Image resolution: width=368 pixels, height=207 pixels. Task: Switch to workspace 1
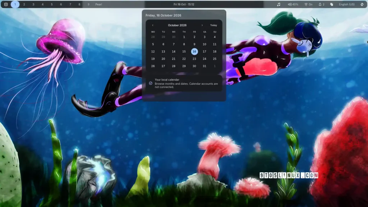(x=15, y=4)
